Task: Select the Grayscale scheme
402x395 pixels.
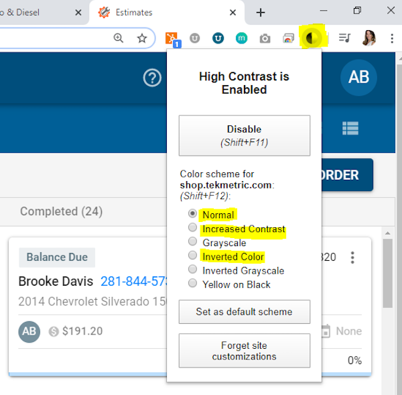Action: click(x=192, y=241)
